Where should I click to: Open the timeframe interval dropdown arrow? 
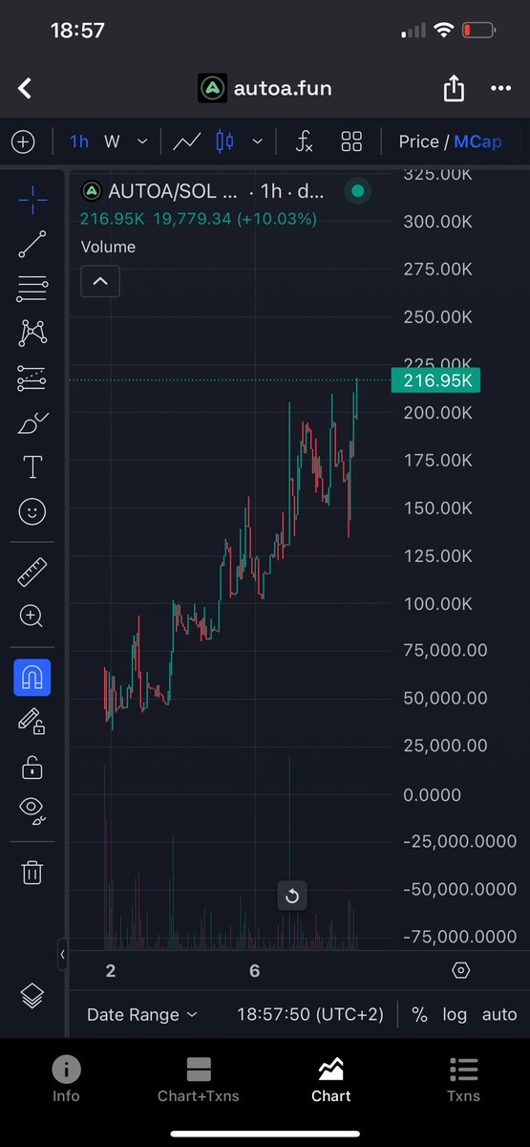point(142,141)
